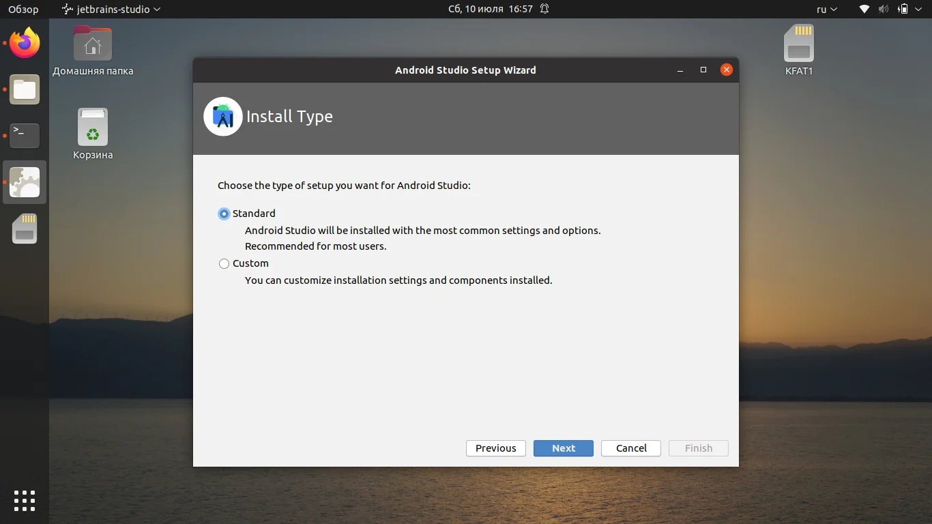Cancel the Android Studio setup wizard
932x524 pixels.
pos(631,448)
